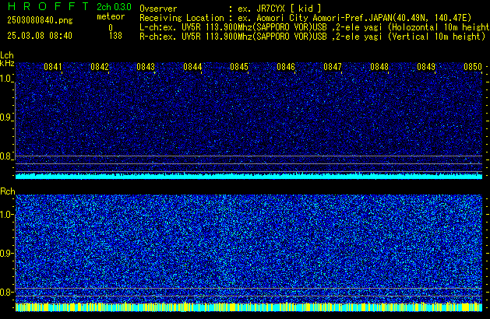Click the meteor count 138
Viewport: 490px width, 319px height.
coord(115,36)
